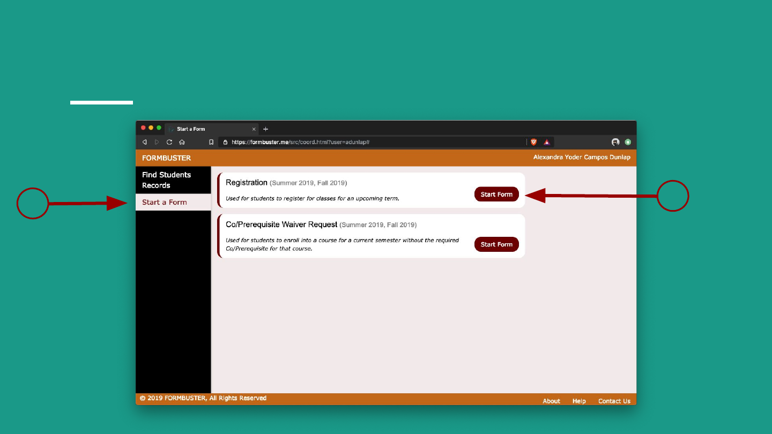This screenshot has width=772, height=434.
Task: Open Find Students Records in sidebar
Action: pos(173,180)
